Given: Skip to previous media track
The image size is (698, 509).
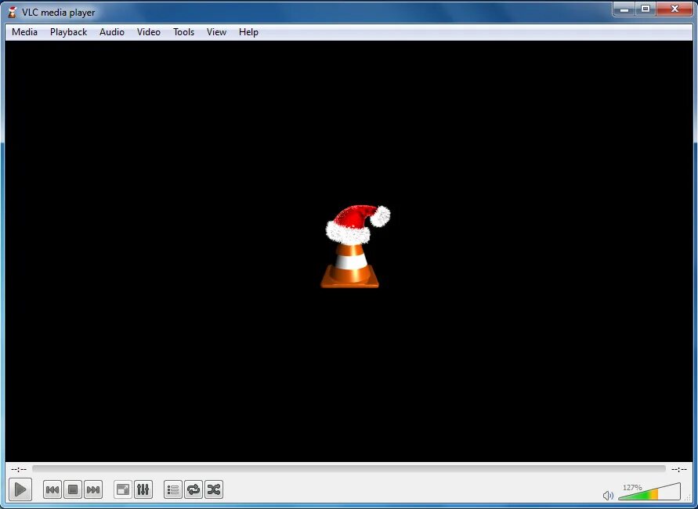Looking at the screenshot, I should pos(52,490).
